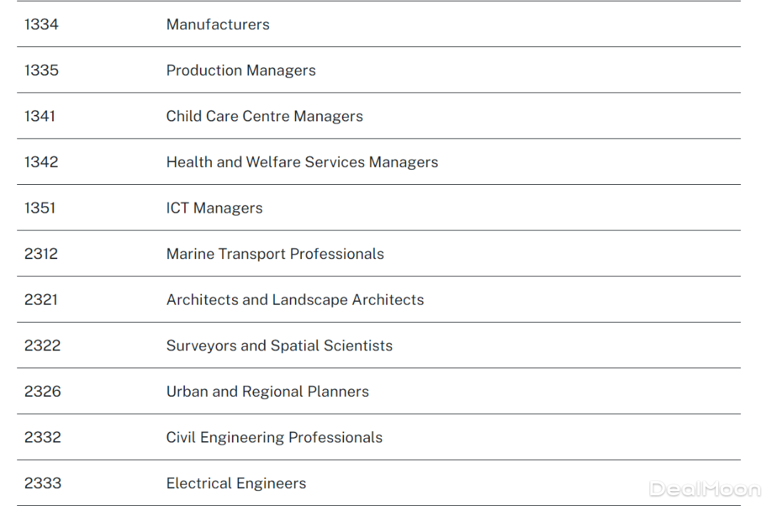Click the Electrical Engineers row label
The height and width of the screenshot is (506, 771).
tap(236, 483)
